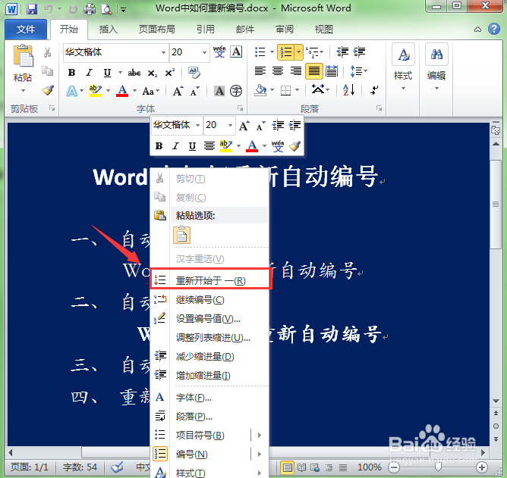
Task: Open Change Case Aa dropdown
Action: 151,91
